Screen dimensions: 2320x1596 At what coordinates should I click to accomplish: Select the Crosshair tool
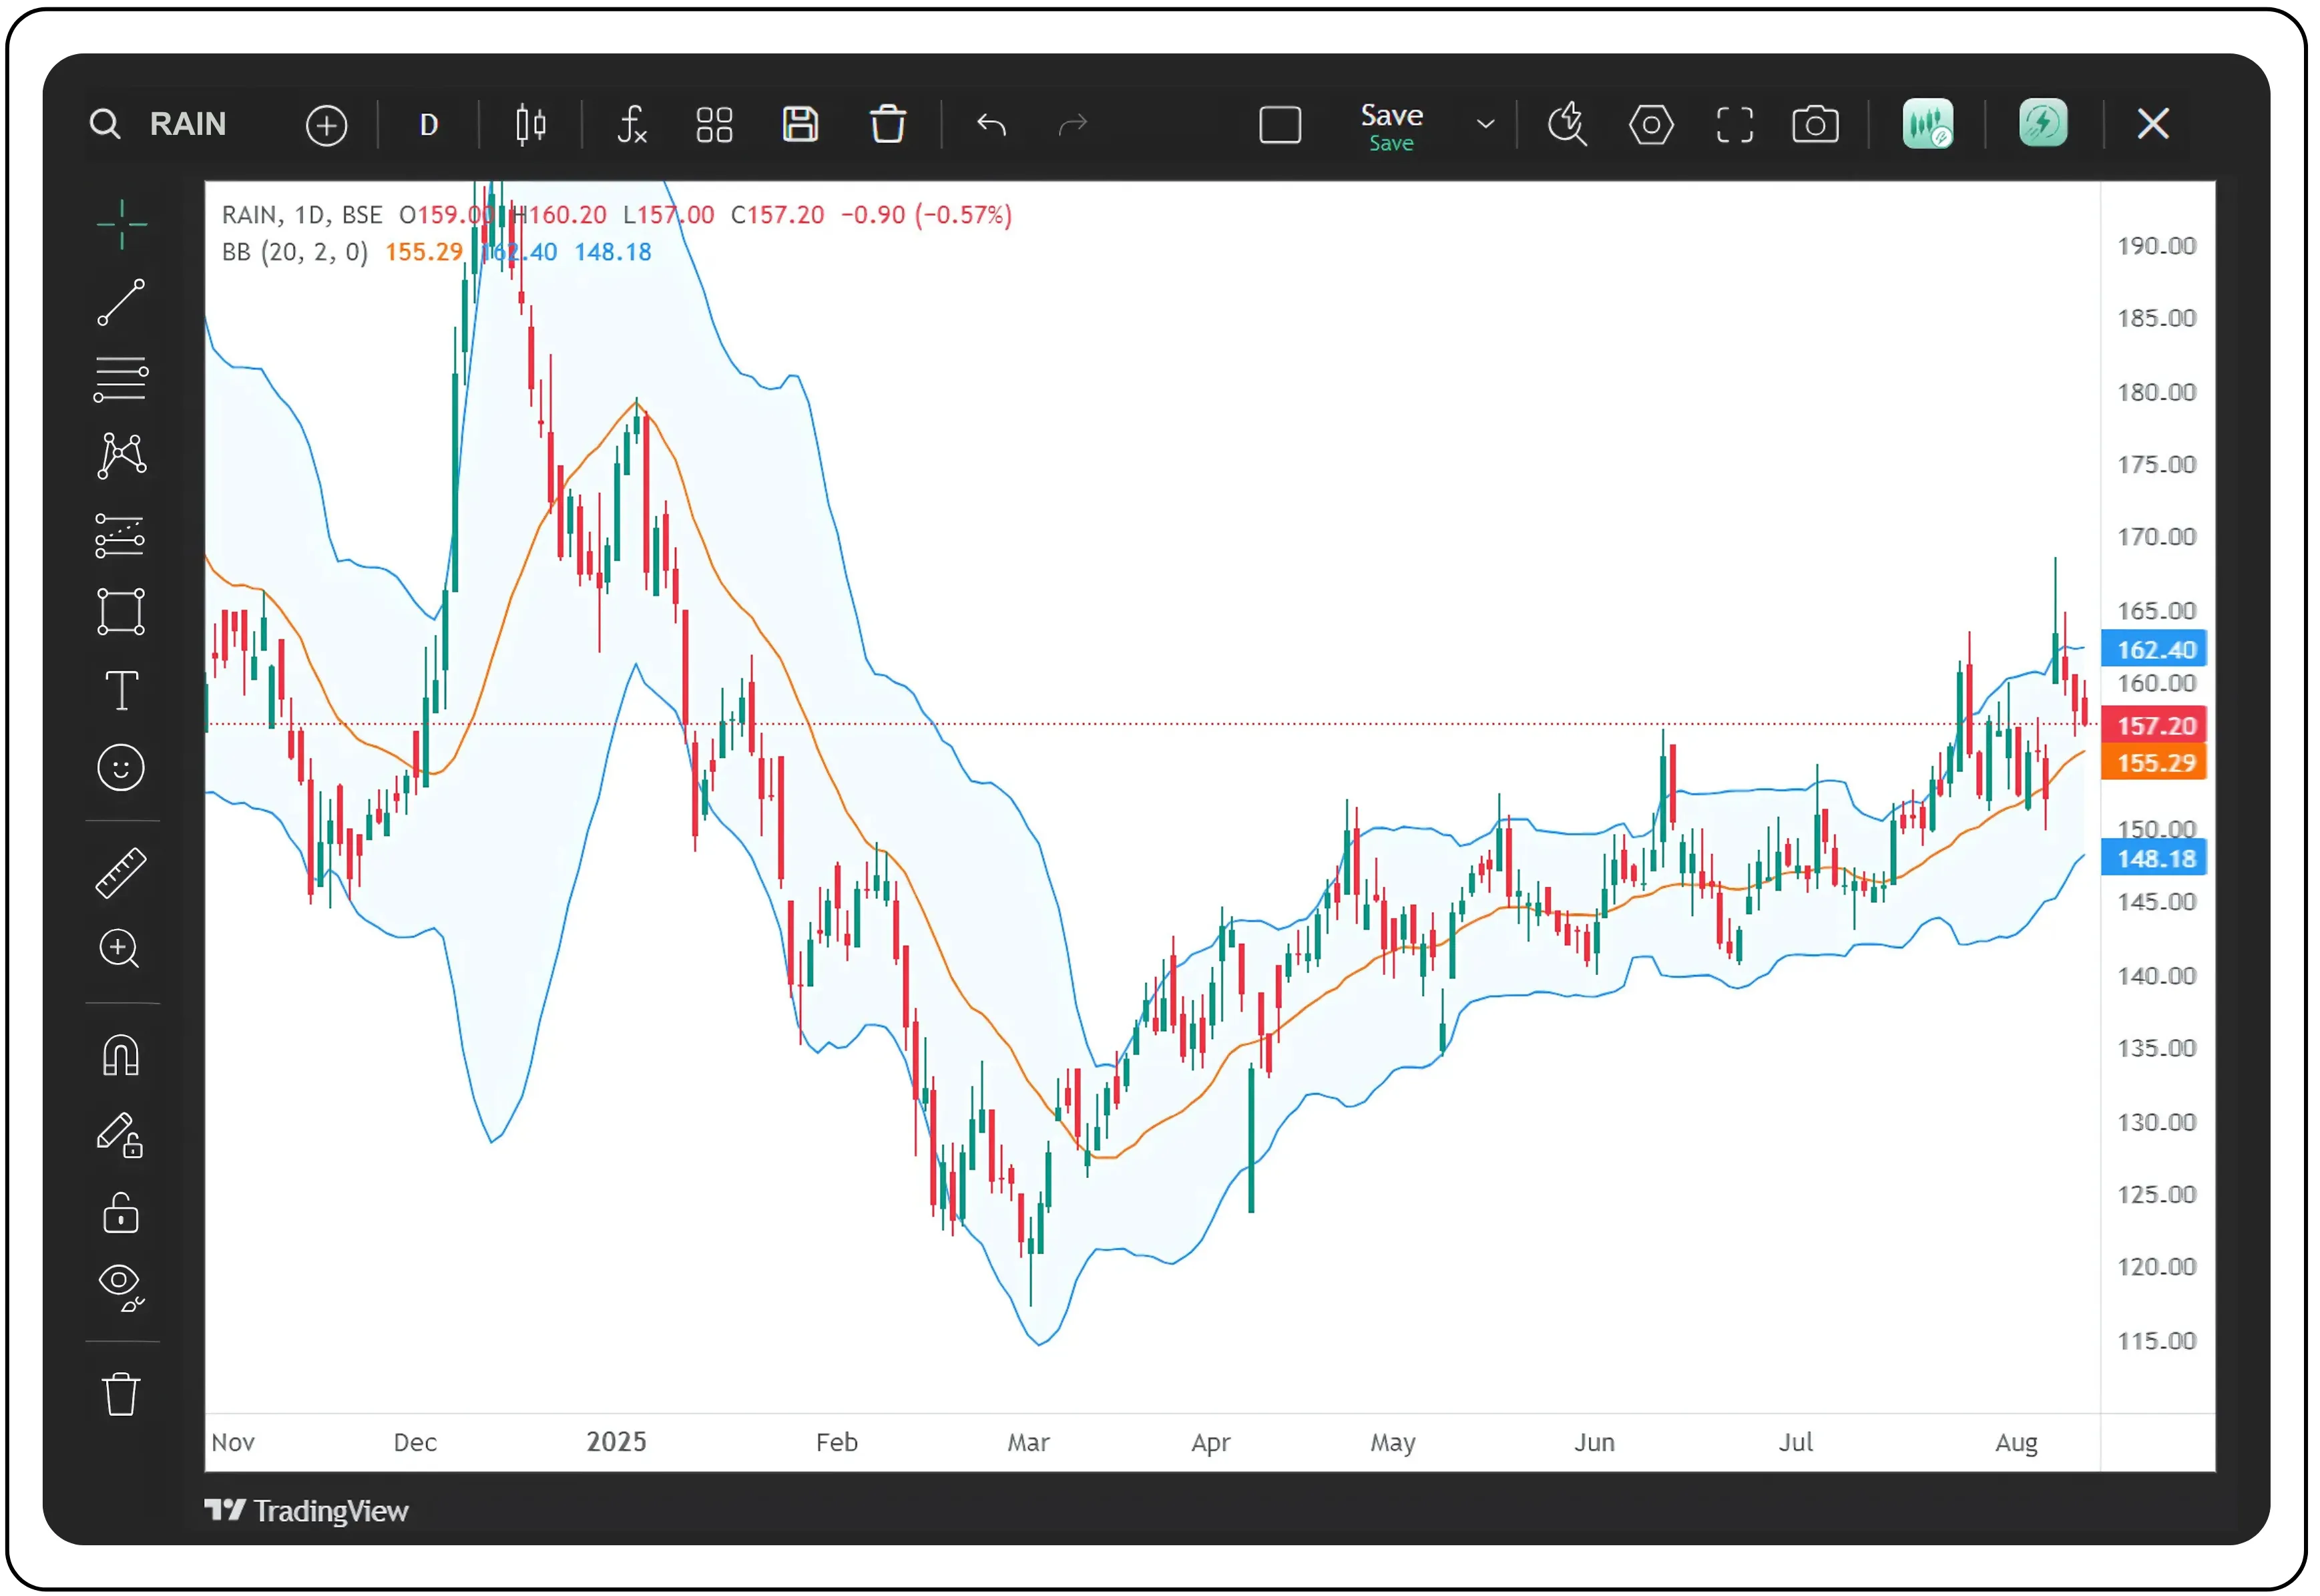tap(121, 224)
